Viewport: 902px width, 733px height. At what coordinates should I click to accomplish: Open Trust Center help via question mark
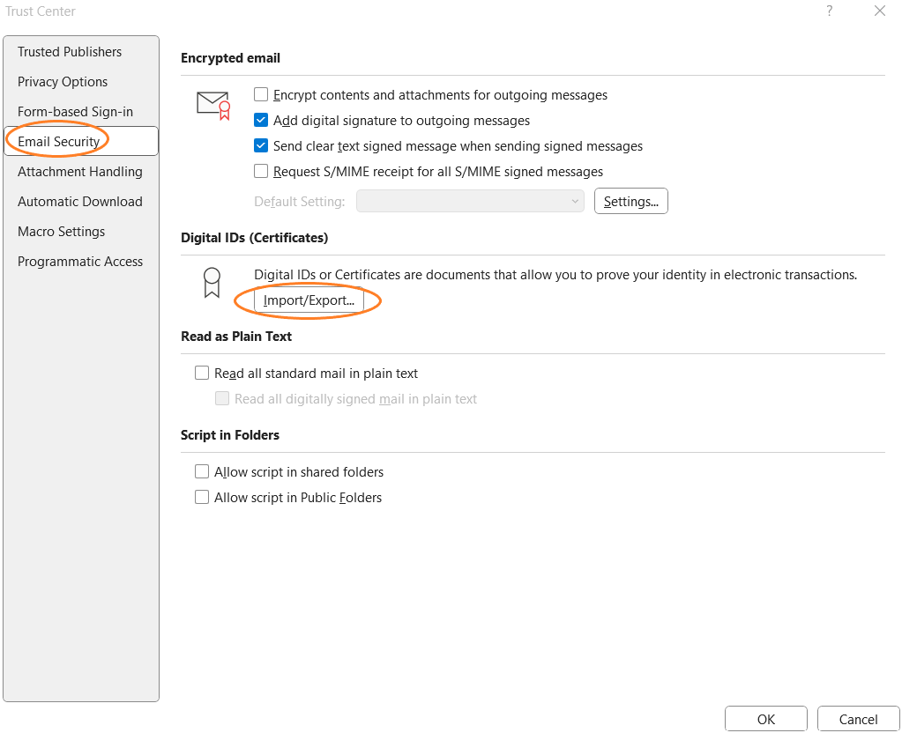[x=828, y=11]
